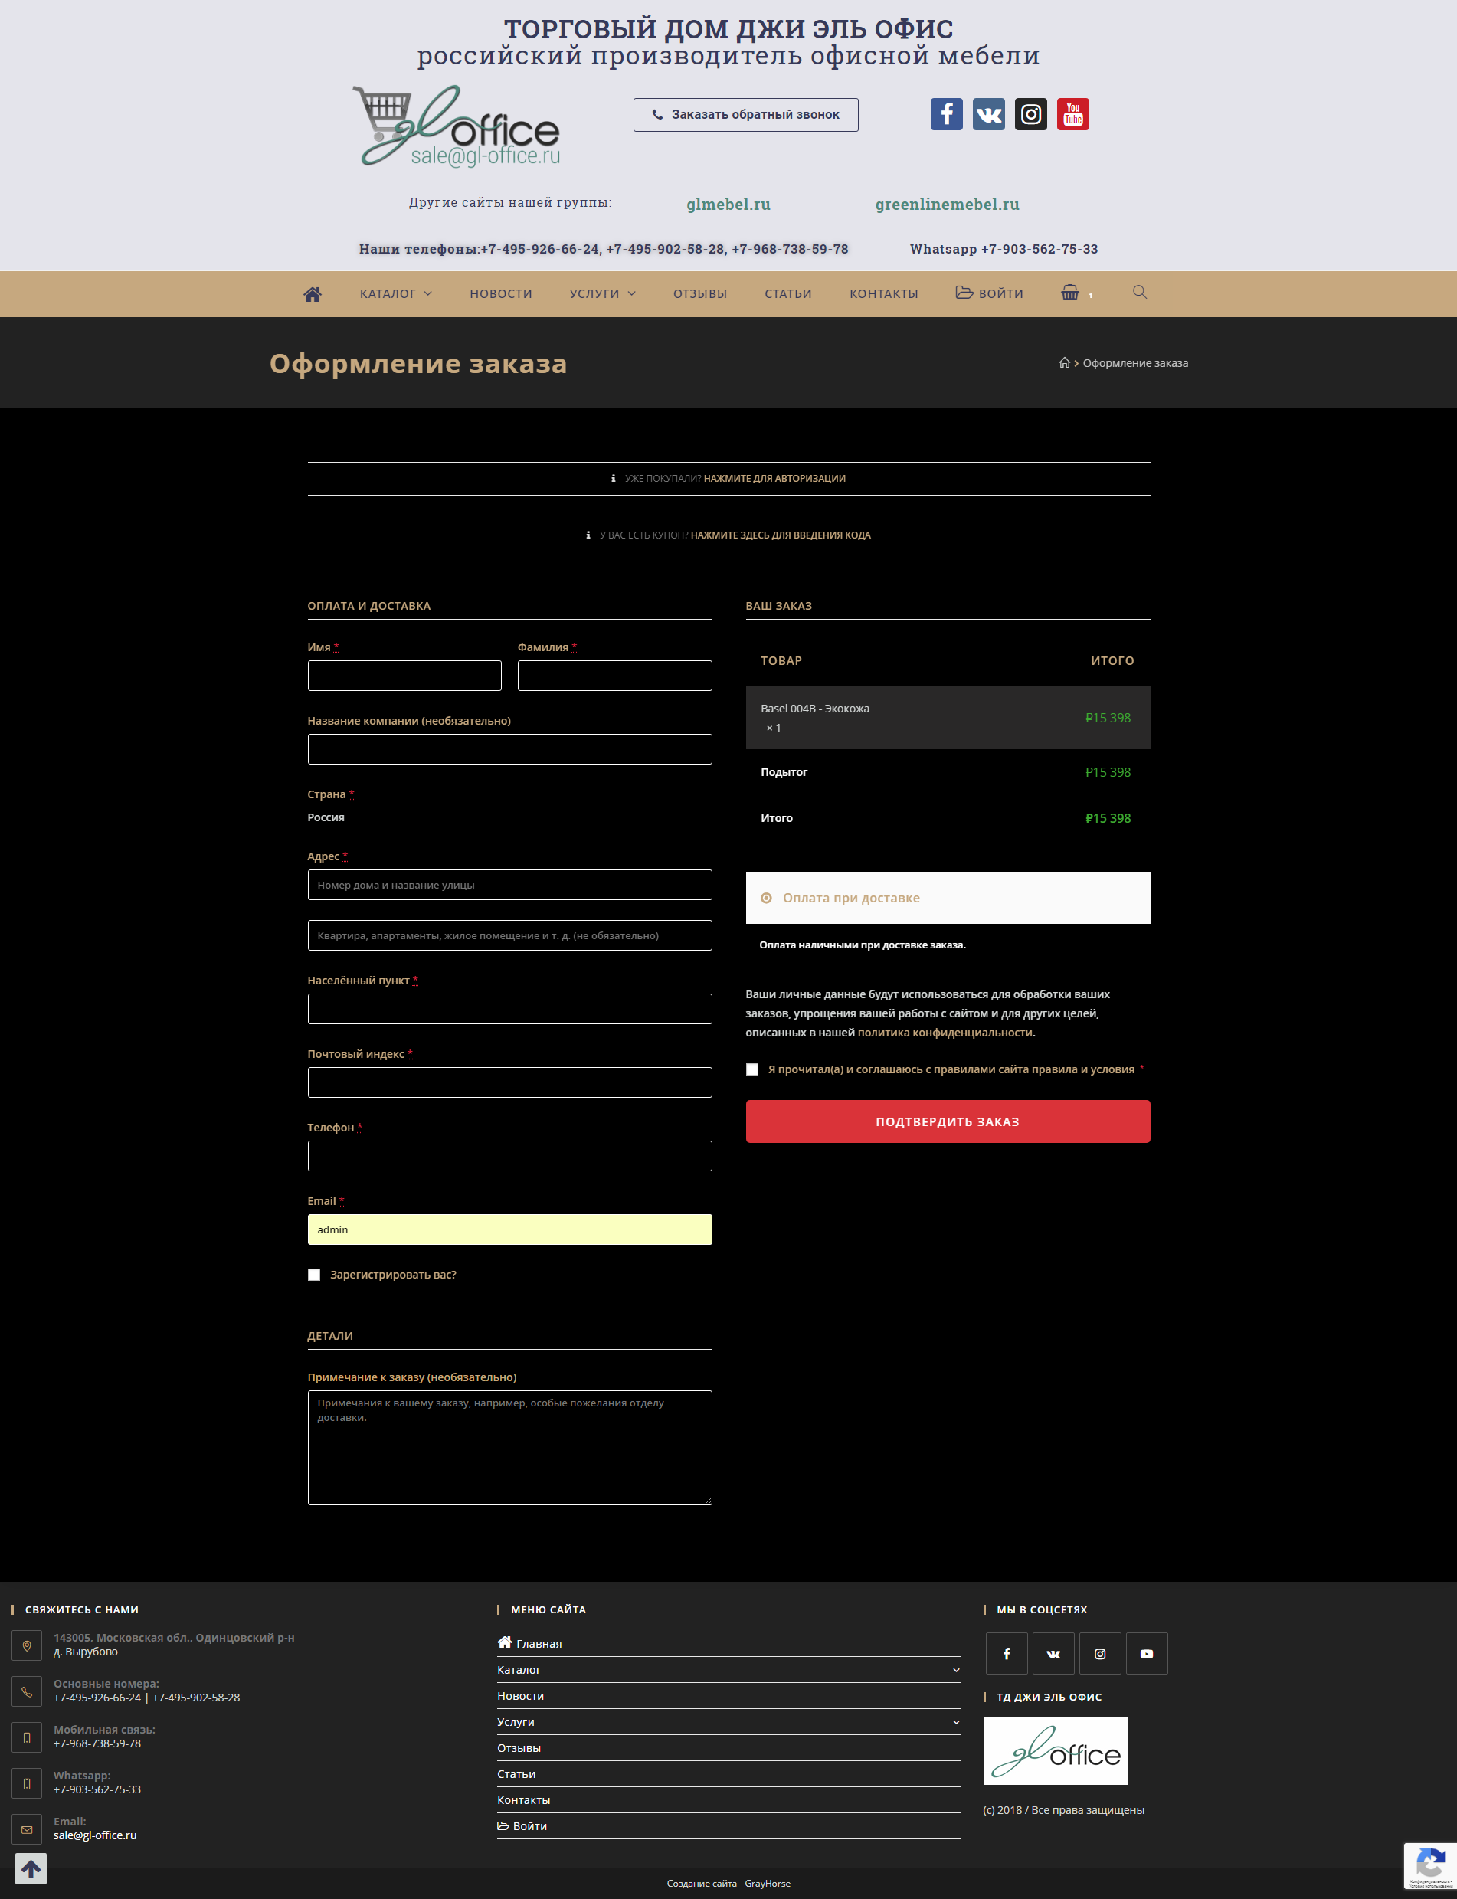The image size is (1457, 1899).
Task: Open the политика конфиденциальности link
Action: [945, 1033]
